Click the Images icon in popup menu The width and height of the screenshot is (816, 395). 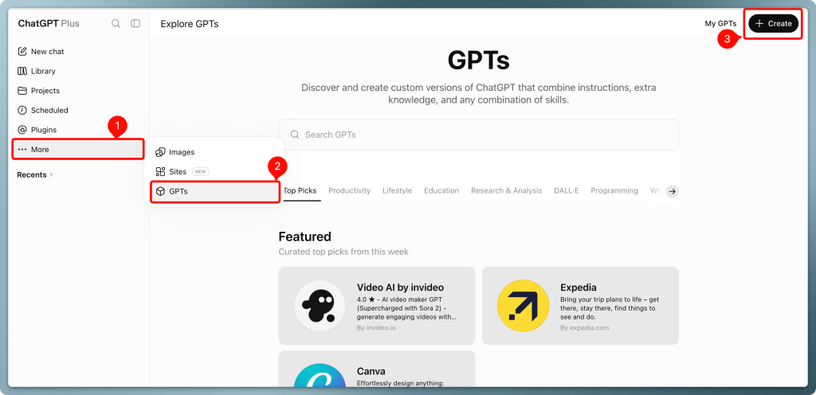click(x=161, y=152)
